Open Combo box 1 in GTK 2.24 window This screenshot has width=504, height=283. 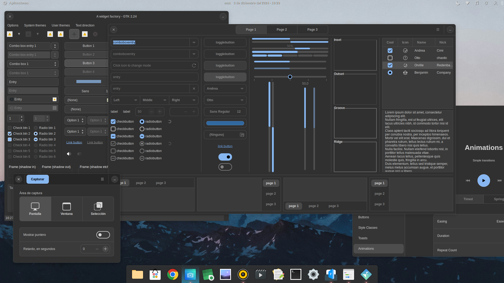click(33, 64)
